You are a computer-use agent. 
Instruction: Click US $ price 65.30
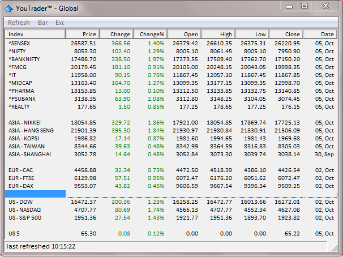[88, 234]
